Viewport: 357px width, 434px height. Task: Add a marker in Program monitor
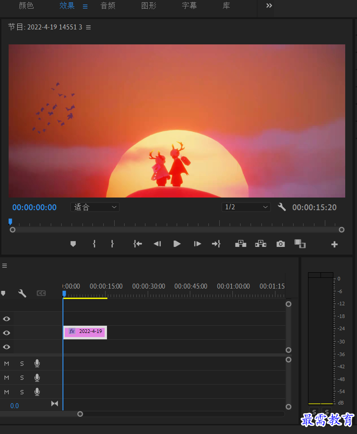click(x=73, y=244)
